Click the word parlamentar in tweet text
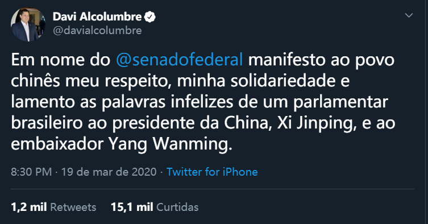Viewport: 428px width, 224px height. click(x=340, y=102)
